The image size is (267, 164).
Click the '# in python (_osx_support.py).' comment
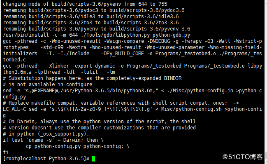point(46,134)
